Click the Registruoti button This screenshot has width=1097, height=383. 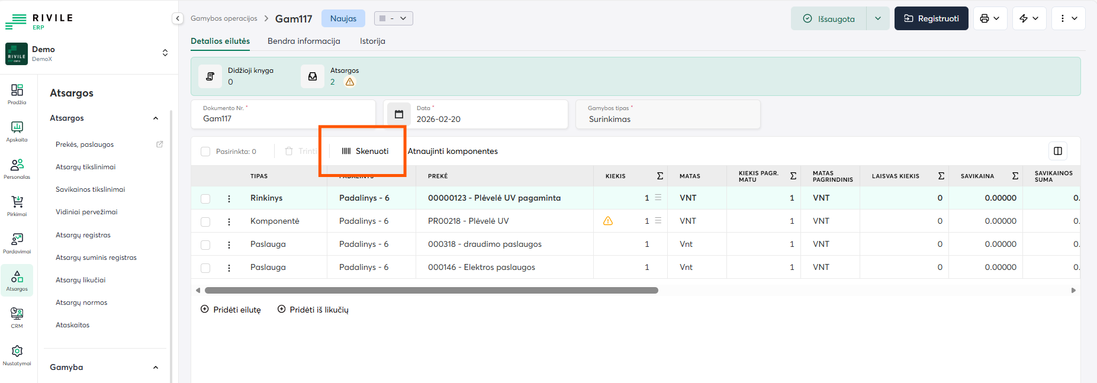(931, 18)
